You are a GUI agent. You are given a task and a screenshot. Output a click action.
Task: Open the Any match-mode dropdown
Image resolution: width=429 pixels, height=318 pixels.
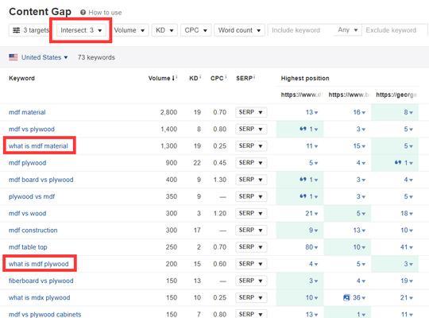click(347, 30)
